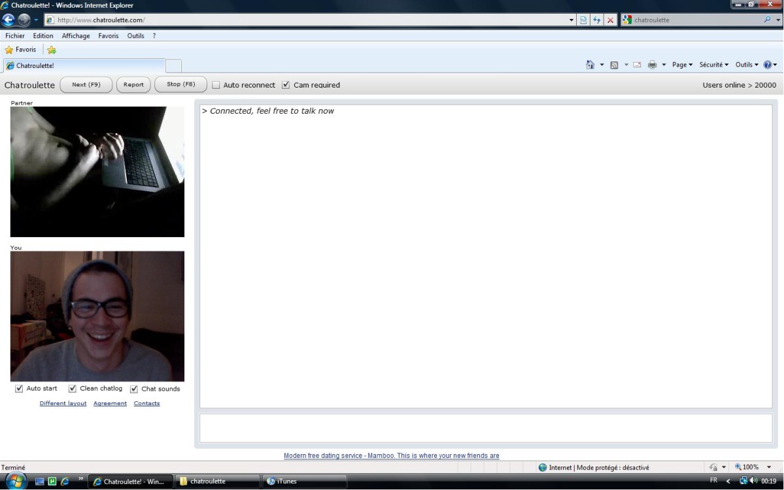Open the chatroulette folder taskbar button
Image resolution: width=784 pixels, height=490 pixels.
218,482
